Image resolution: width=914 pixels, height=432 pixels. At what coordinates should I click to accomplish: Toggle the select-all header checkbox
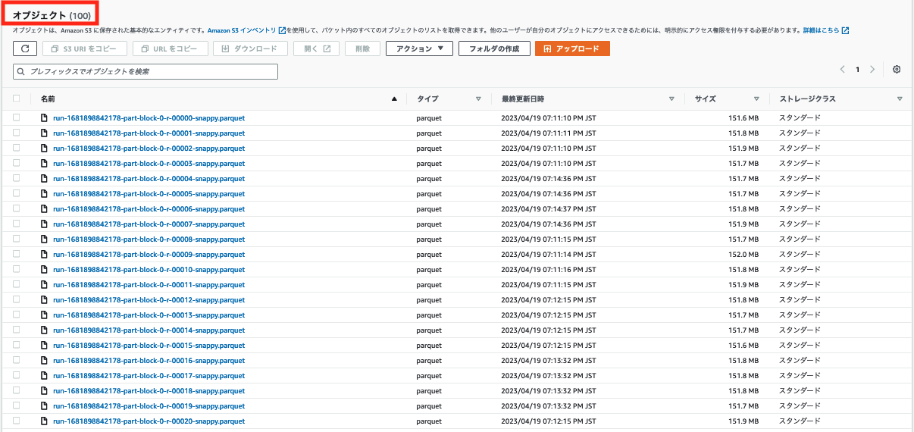[x=17, y=99]
